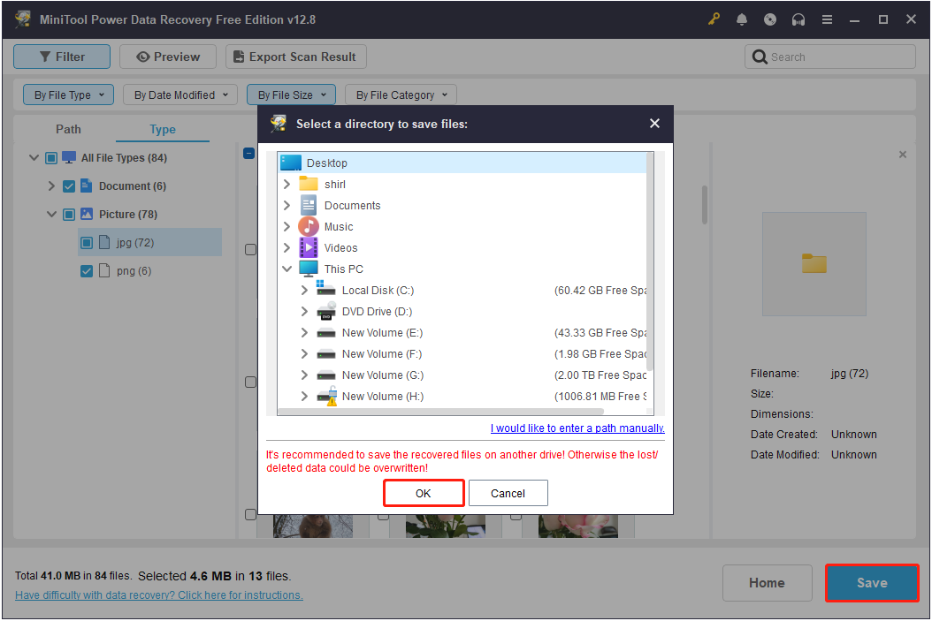Collapse the This PC node
Image resolution: width=932 pixels, height=621 pixels.
point(286,269)
